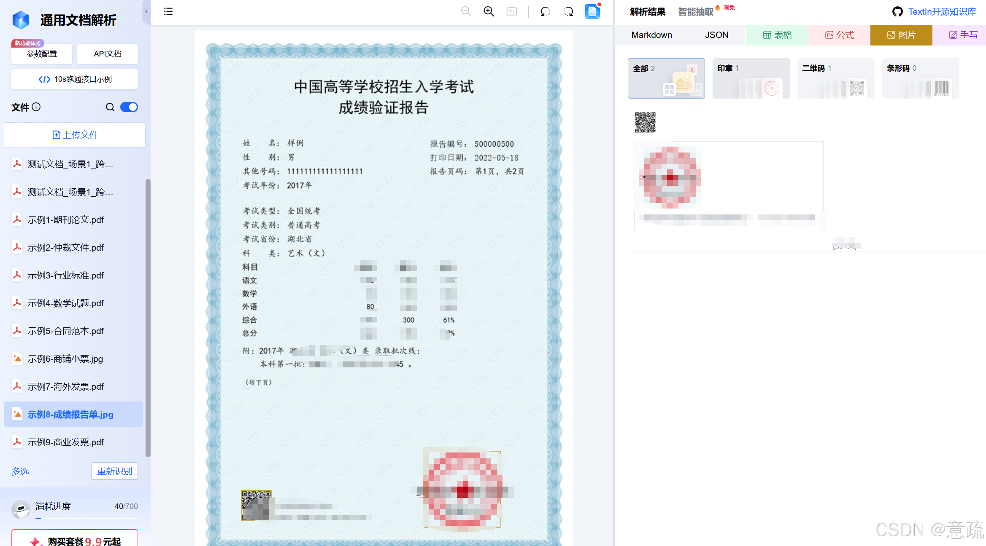Click the QR code on document
986x546 pixels.
point(256,505)
